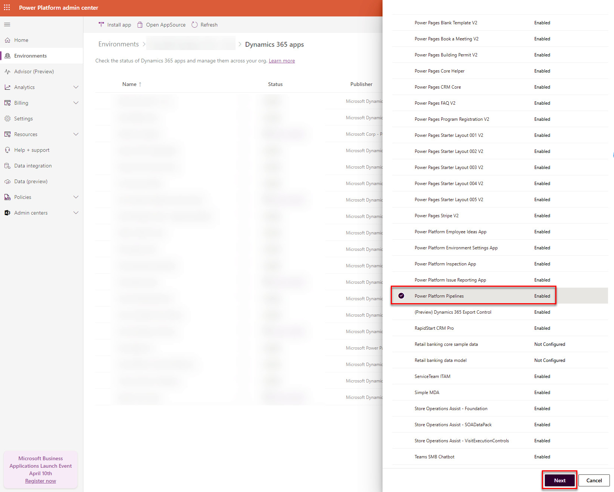Select Power Pages Program Registration V2
Image resolution: width=614 pixels, height=492 pixels.
(500, 119)
